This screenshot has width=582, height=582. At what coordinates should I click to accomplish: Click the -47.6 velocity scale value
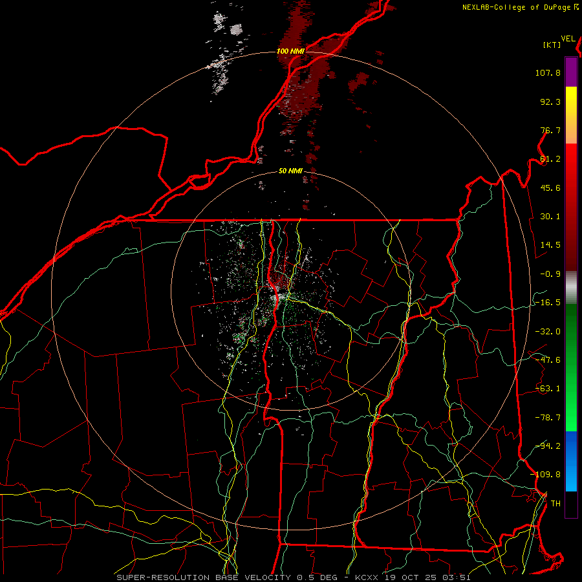[x=548, y=360]
